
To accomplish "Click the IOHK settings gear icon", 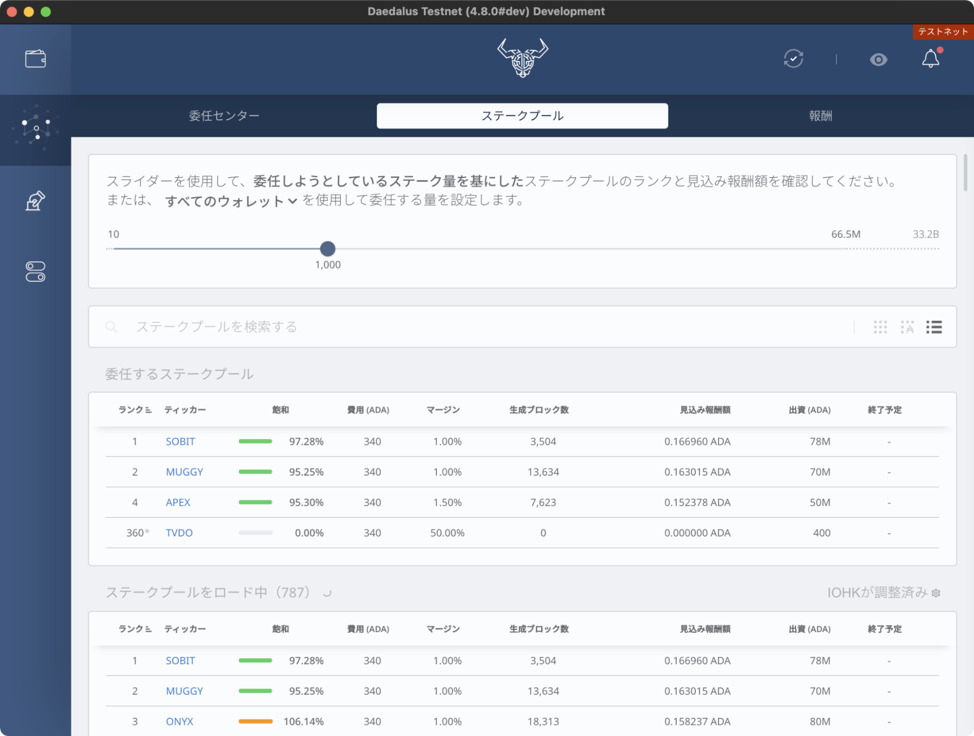I will pyautogui.click(x=936, y=593).
